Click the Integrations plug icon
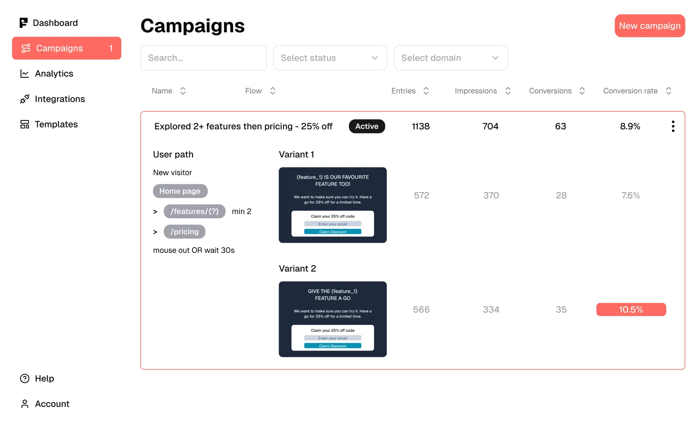699x427 pixels. [x=24, y=99]
